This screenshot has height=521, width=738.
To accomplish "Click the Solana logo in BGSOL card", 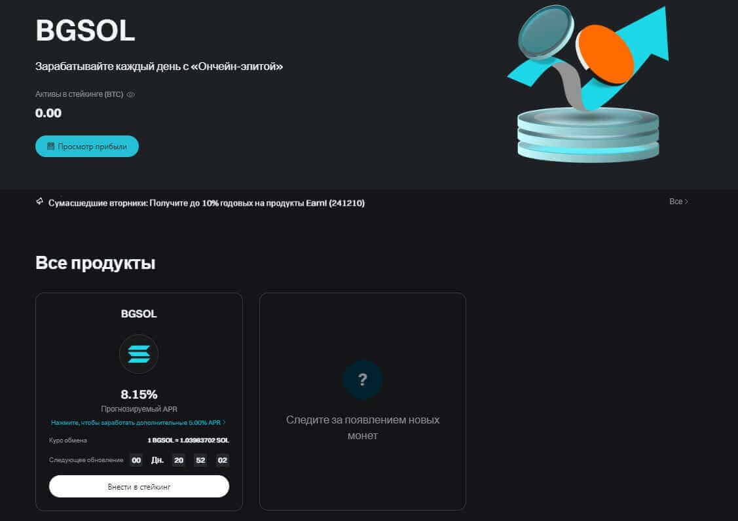I will 139,354.
